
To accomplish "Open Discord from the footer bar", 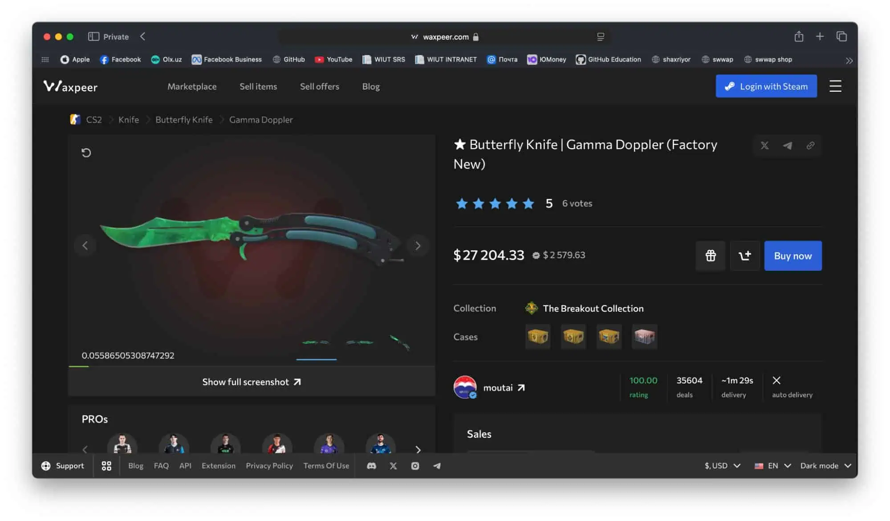I will [x=371, y=466].
